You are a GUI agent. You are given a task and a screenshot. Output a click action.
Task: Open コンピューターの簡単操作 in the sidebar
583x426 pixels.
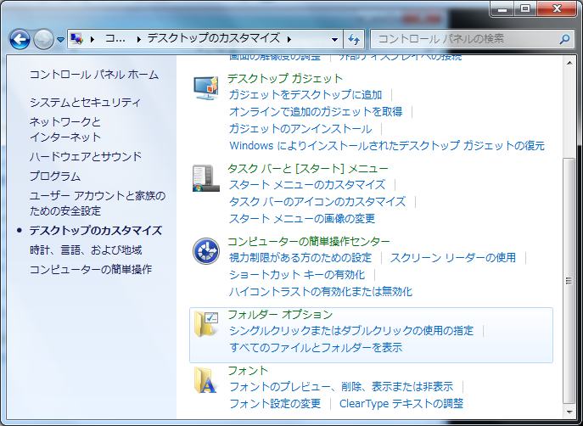[91, 269]
